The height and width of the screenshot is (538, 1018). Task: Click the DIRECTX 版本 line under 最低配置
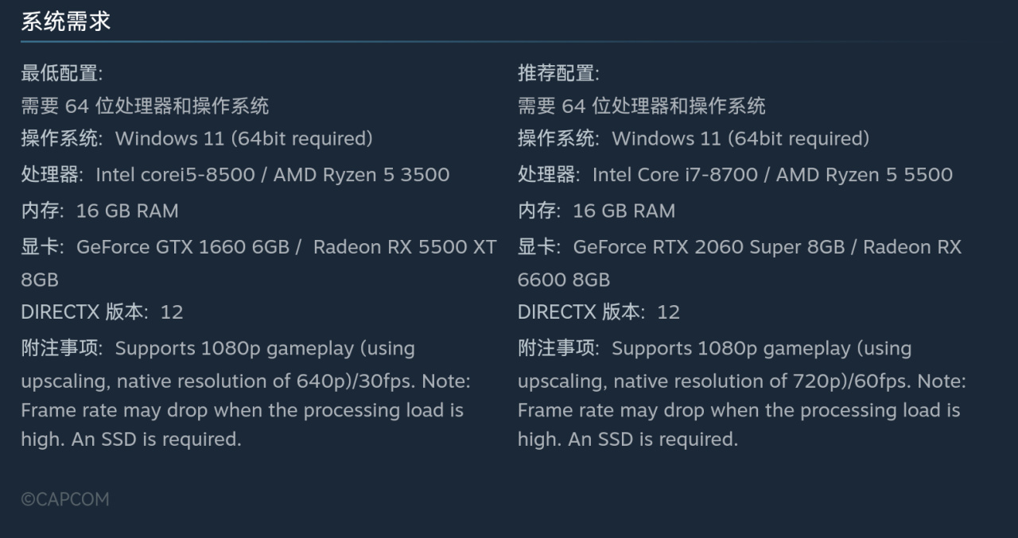[x=102, y=312]
